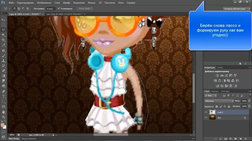Add a Color Balance adjustment

click(220, 81)
